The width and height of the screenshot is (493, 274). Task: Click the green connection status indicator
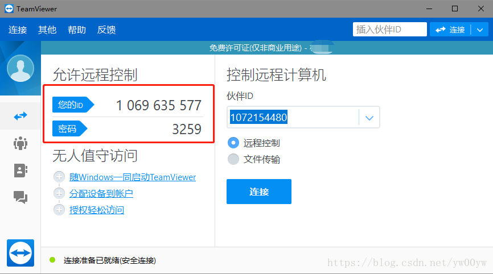tap(52, 260)
